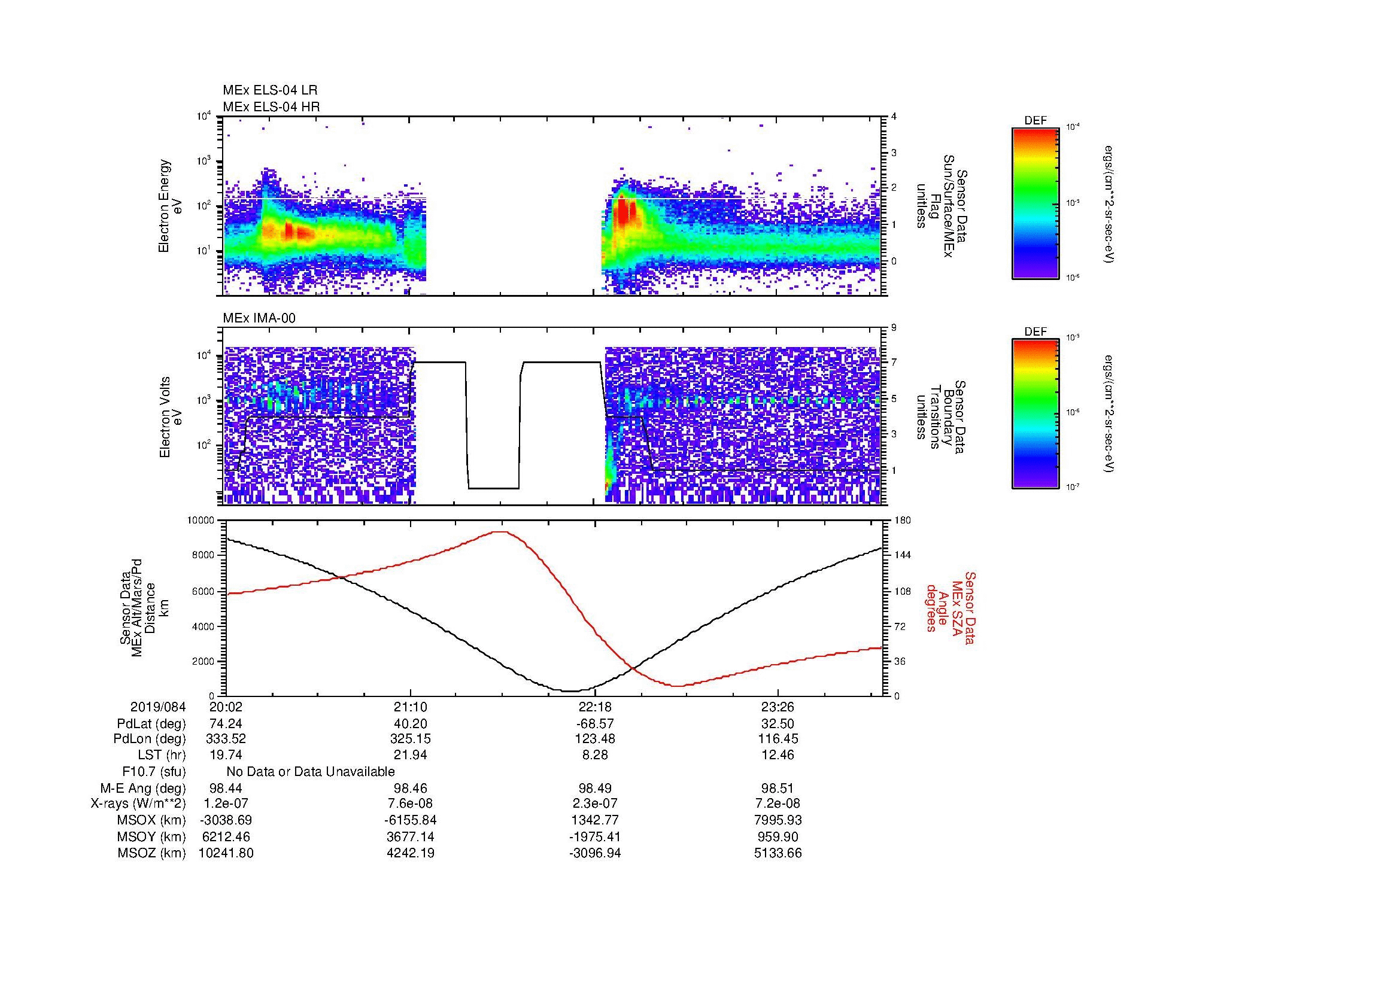Click the 'Electron Volts eV' axis label
Image resolution: width=1400 pixels, height=989 pixels.
click(x=171, y=418)
